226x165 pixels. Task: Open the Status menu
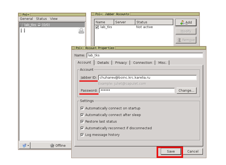[41, 19]
